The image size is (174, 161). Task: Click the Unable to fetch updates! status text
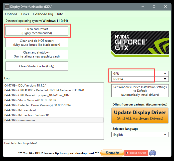[20, 143]
